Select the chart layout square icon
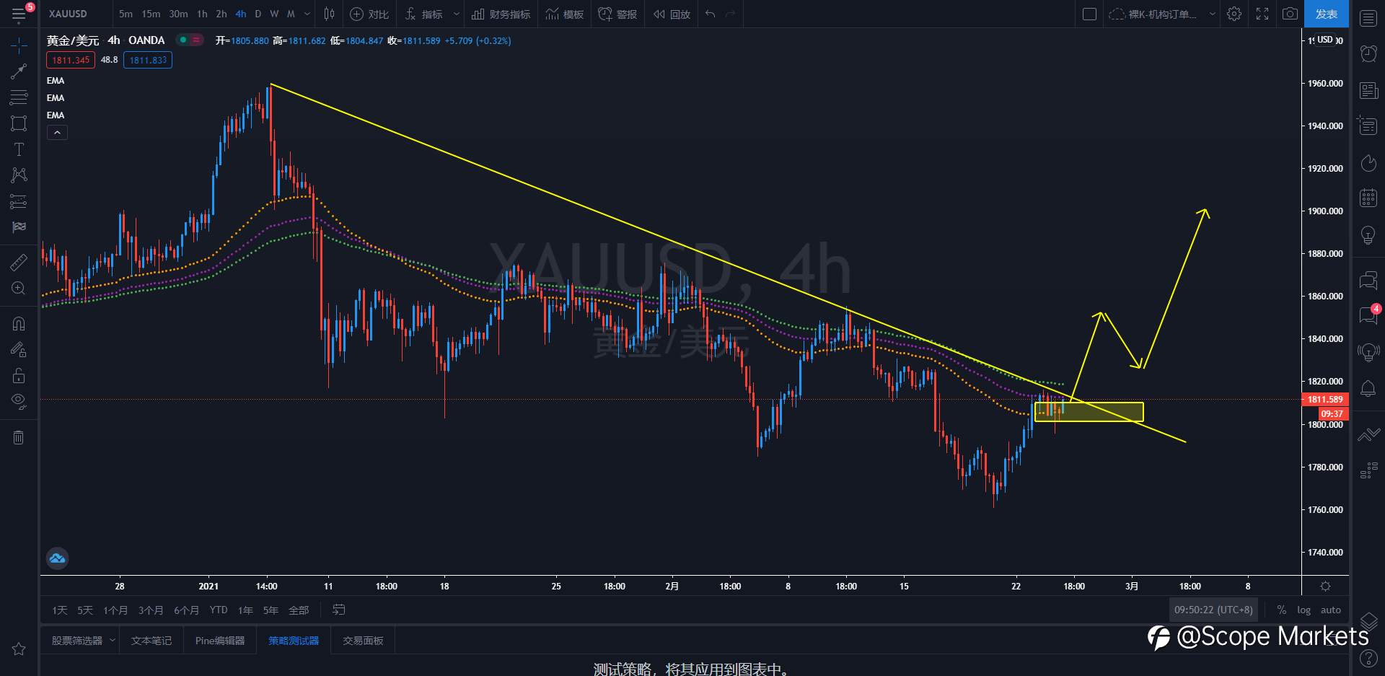 [1090, 14]
